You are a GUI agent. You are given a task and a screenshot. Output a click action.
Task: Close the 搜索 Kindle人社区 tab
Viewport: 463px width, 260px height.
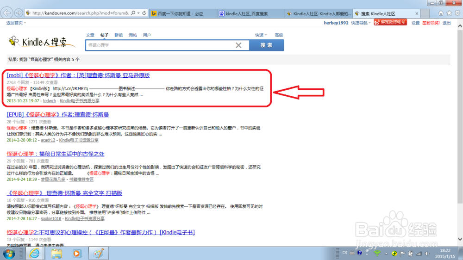[417, 13]
